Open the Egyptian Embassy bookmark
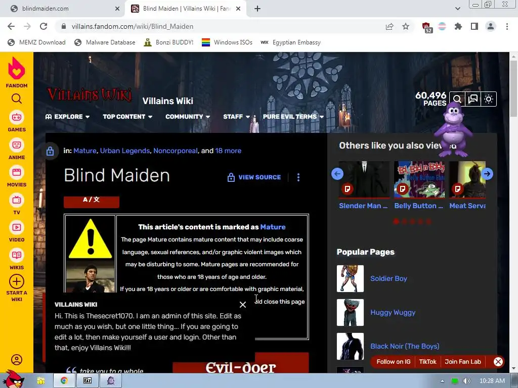This screenshot has height=388, width=518. (290, 42)
